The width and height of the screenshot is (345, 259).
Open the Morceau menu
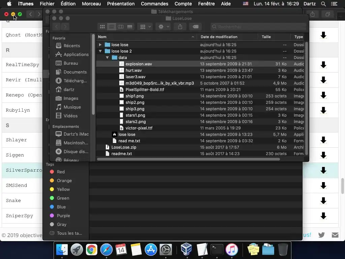pyautogui.click(x=91, y=4)
